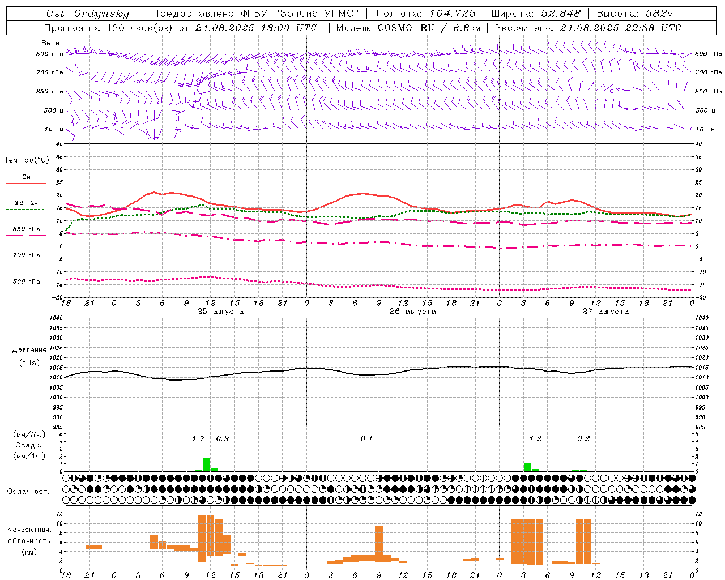725x580 pixels.
Task: Click line sample under the 2м legend
Action: coord(27,183)
